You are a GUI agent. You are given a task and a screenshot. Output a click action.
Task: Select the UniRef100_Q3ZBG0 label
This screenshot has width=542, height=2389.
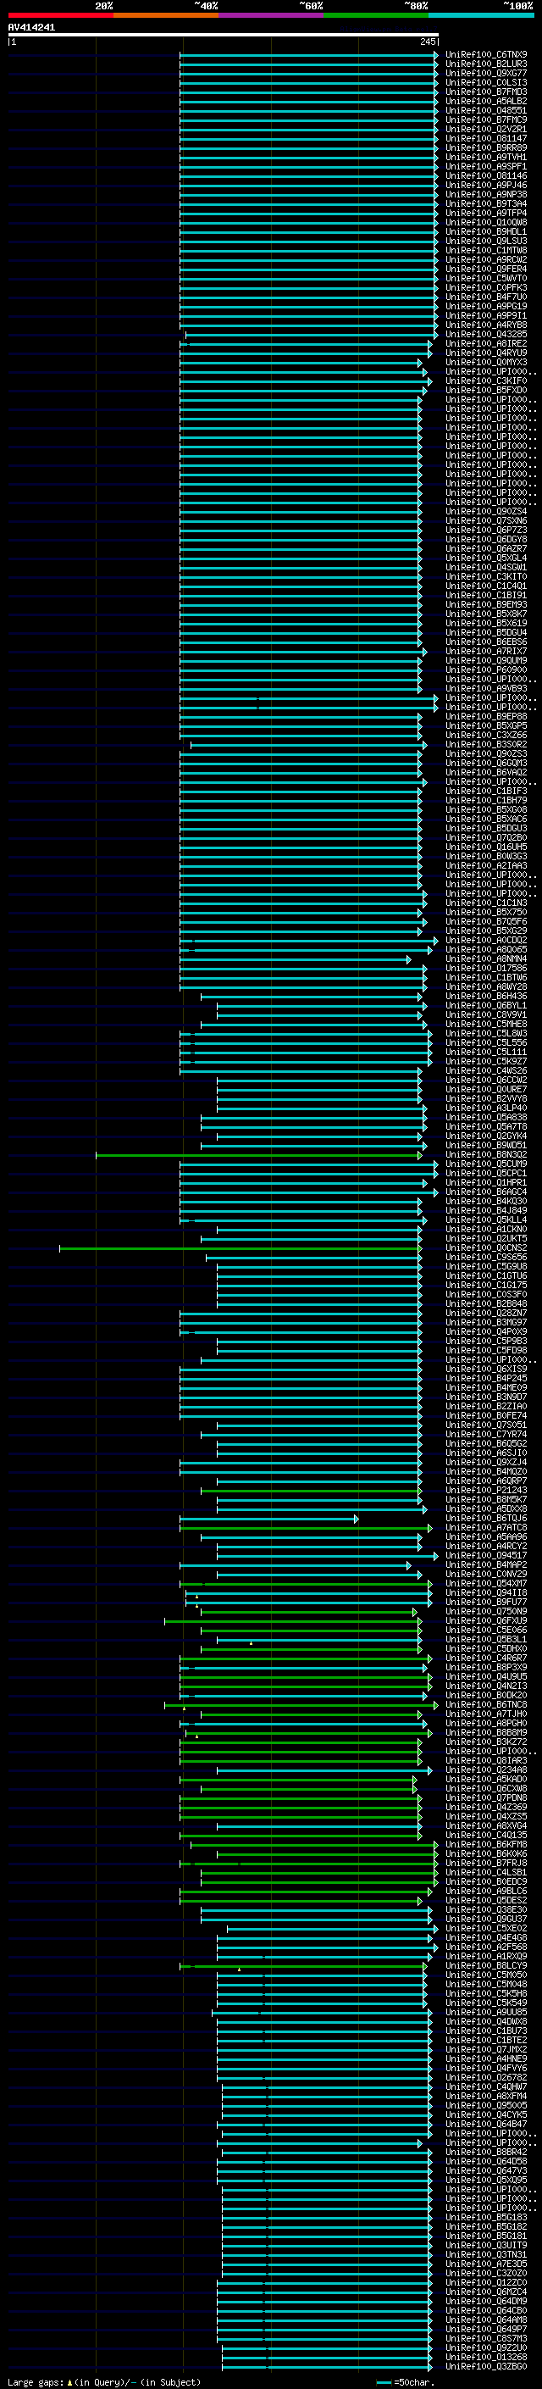click(x=486, y=2366)
